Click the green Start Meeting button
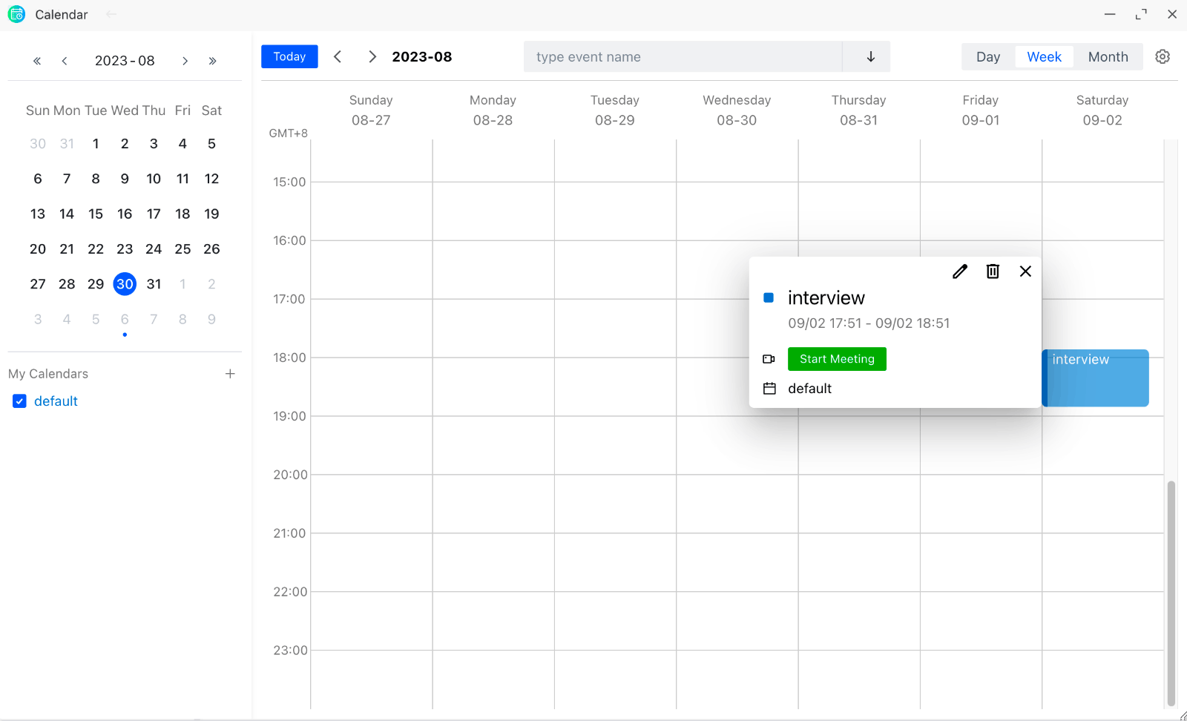This screenshot has height=721, width=1187. pyautogui.click(x=837, y=359)
